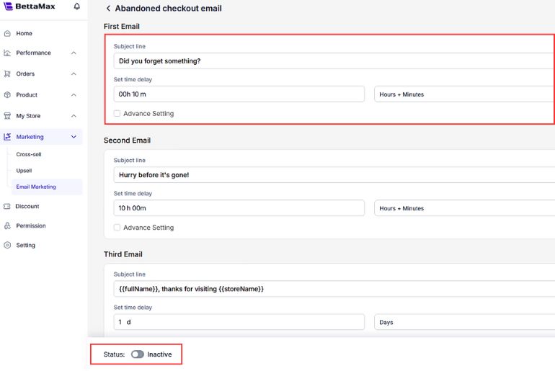Click the Home icon in sidebar
This screenshot has height=371, width=555.
pos(7,33)
